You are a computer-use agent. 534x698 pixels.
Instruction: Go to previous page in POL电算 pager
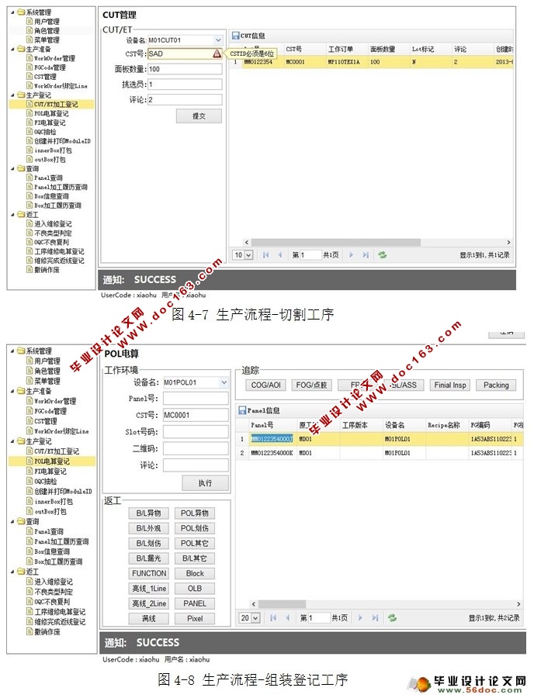point(288,618)
